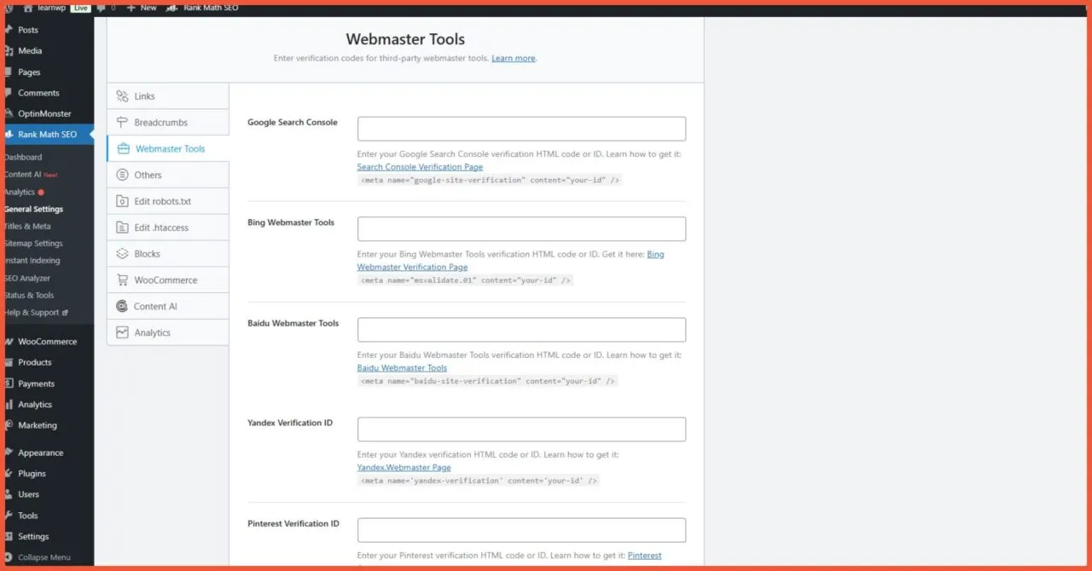Screen dimensions: 1092x571
Task: Switch to the Others tab
Action: [146, 174]
